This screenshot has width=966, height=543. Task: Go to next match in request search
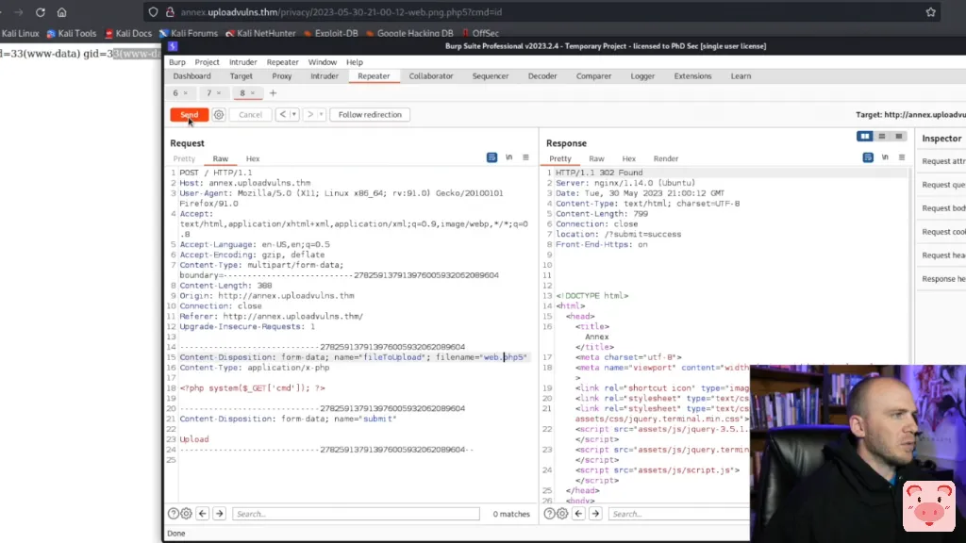(x=219, y=514)
